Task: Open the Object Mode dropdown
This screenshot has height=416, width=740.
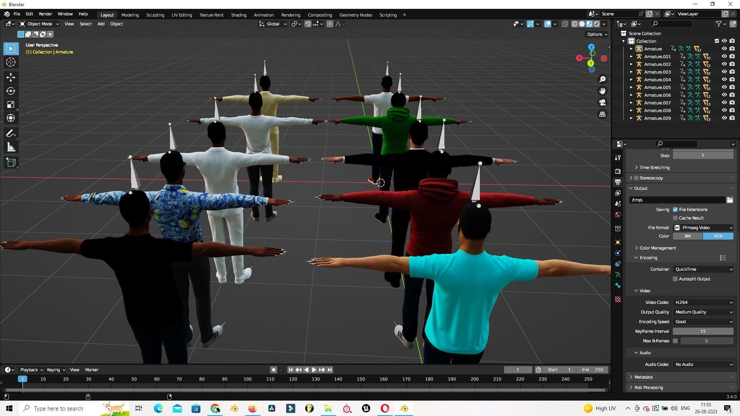Action: (x=39, y=24)
